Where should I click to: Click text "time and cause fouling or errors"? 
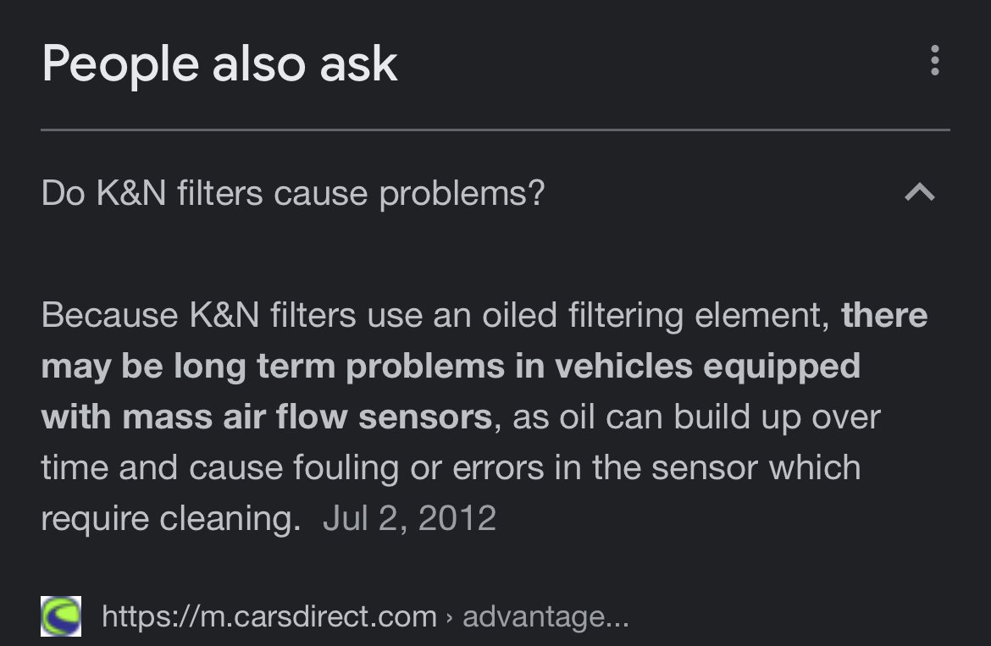click(x=292, y=468)
